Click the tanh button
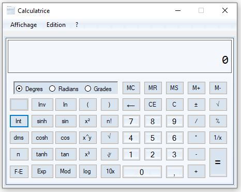 (42, 154)
